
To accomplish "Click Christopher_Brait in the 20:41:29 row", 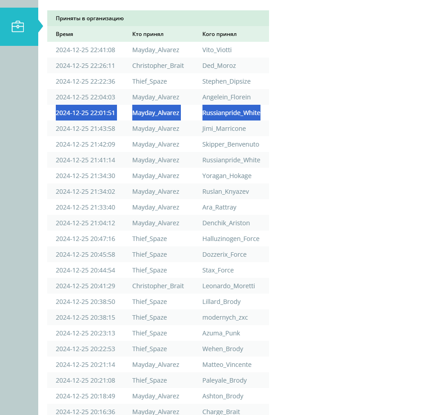I will tap(158, 286).
